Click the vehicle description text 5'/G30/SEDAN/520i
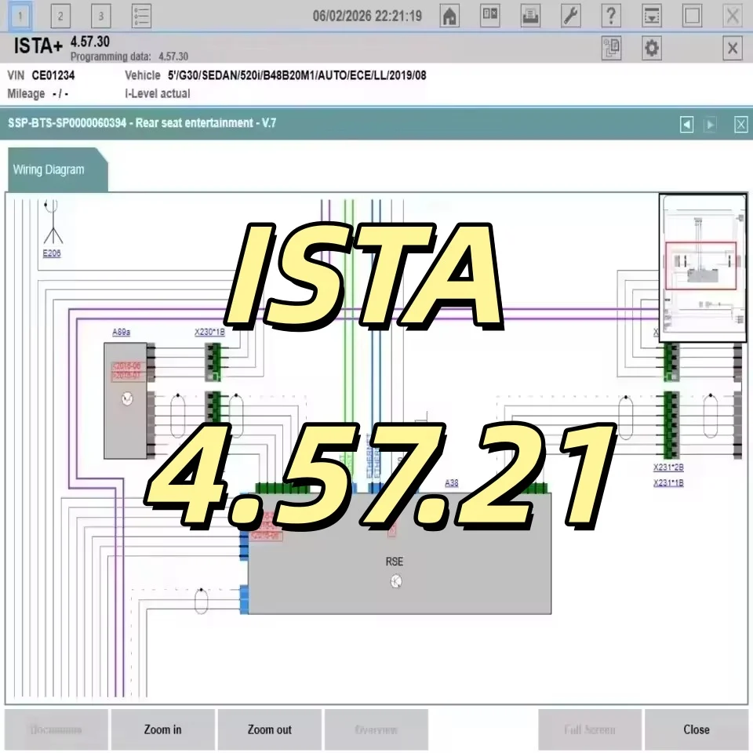 (296, 75)
